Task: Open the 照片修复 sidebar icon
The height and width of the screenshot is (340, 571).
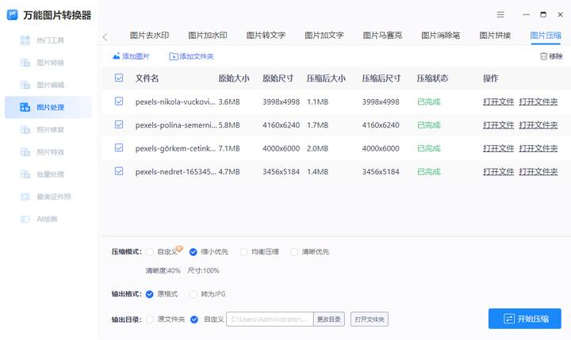Action: [25, 130]
